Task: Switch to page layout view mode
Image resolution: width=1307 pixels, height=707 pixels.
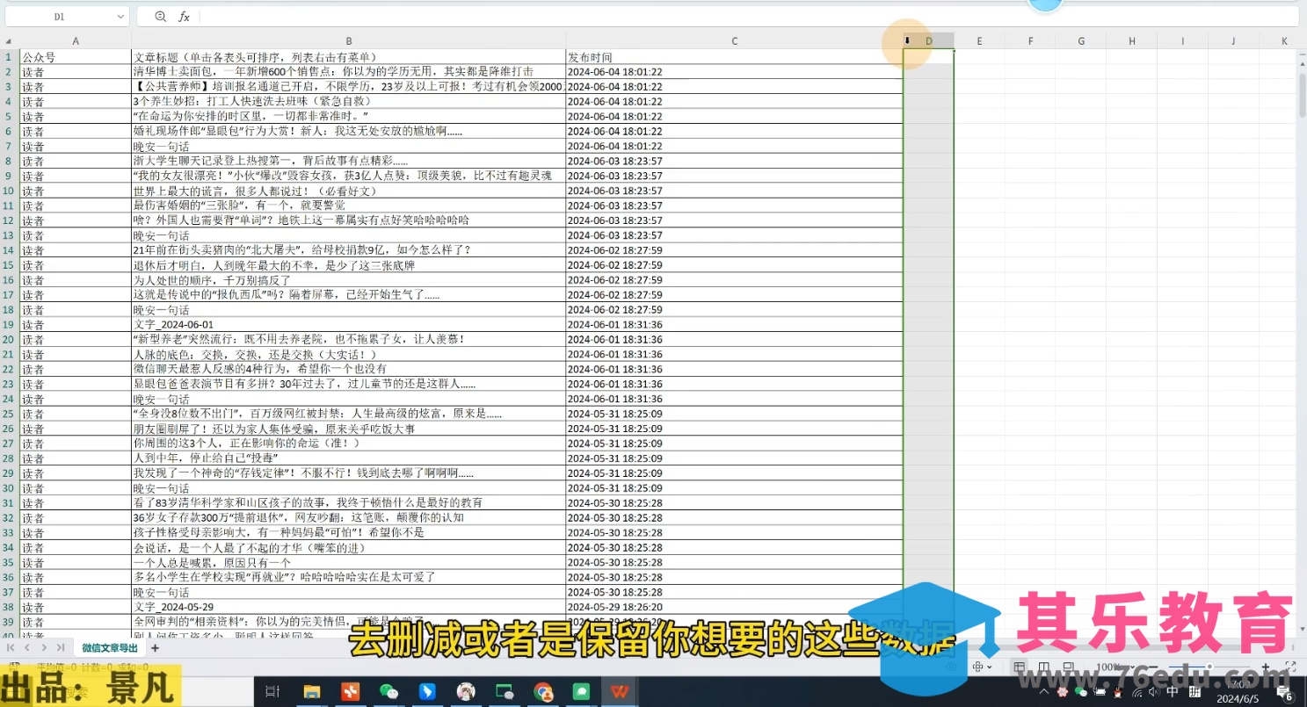Action: point(1043,667)
